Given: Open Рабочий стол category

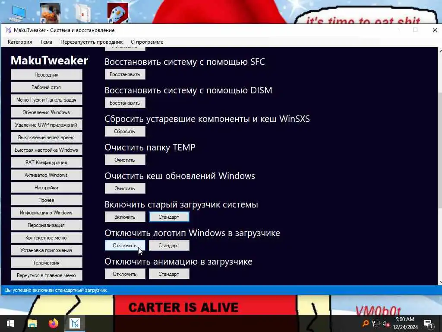Looking at the screenshot, I should (x=47, y=87).
